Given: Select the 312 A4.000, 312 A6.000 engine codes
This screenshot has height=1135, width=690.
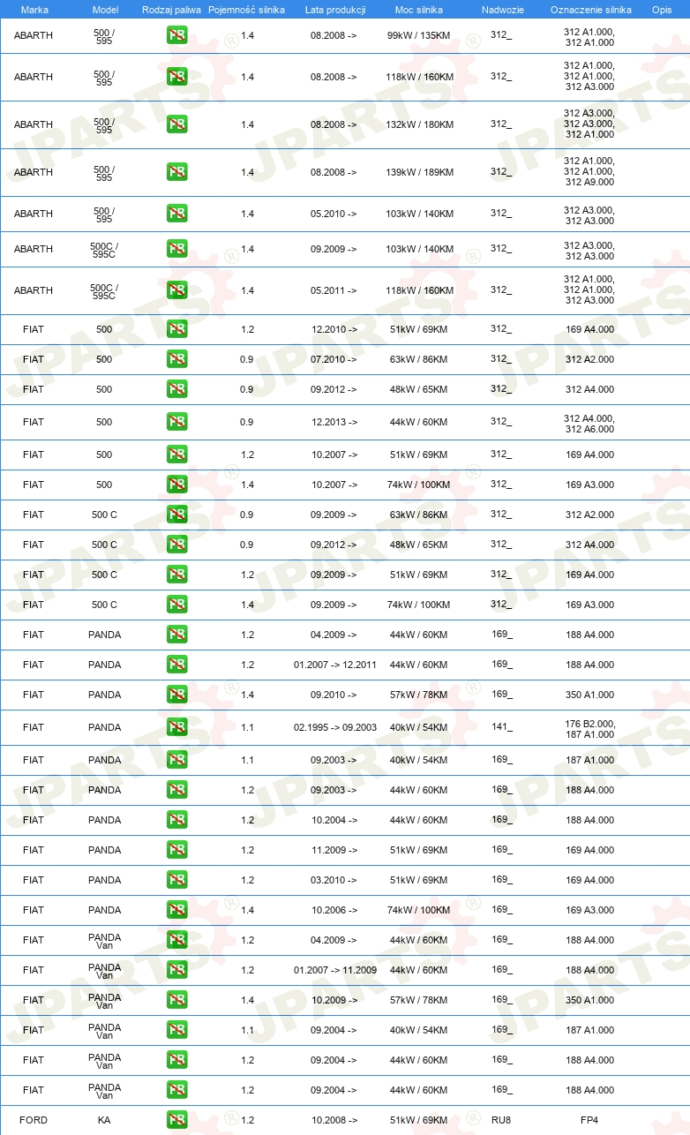Looking at the screenshot, I should click(x=589, y=424).
